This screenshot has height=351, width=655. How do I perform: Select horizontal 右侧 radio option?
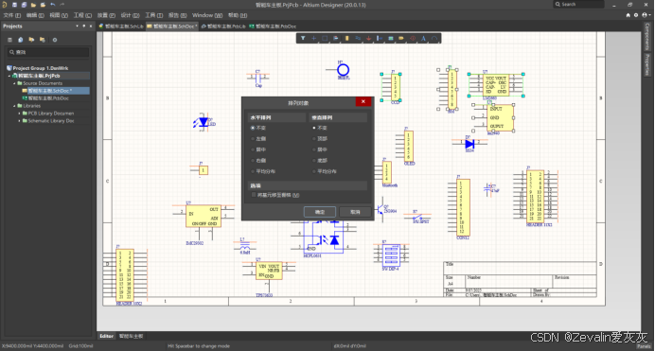[x=253, y=160]
